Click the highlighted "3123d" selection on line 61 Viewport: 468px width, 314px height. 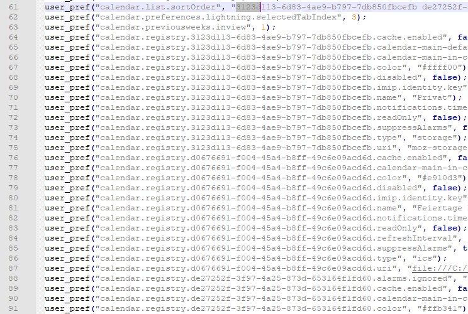point(248,7)
